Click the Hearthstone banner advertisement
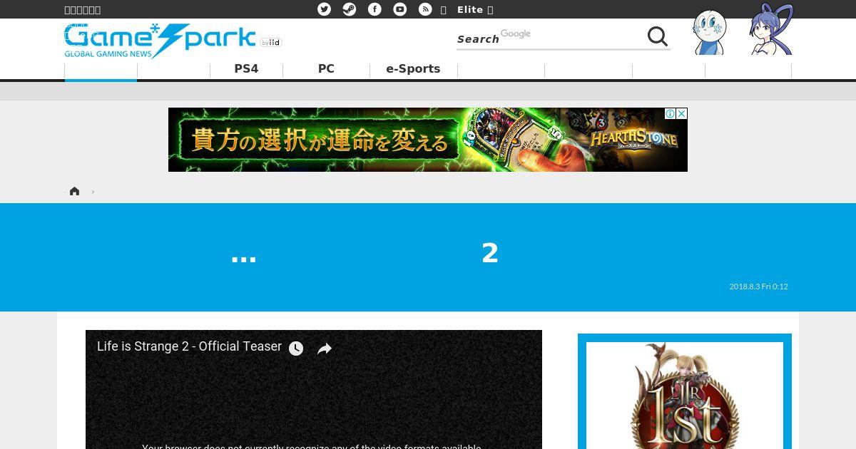Viewport: 856px width, 449px height. coord(428,140)
